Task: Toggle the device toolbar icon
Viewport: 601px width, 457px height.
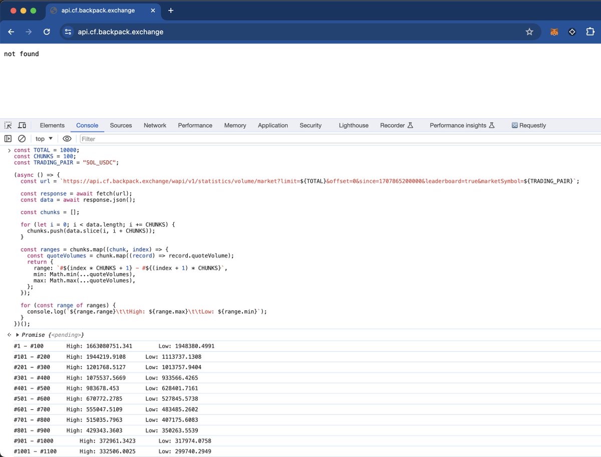Action: pos(22,125)
